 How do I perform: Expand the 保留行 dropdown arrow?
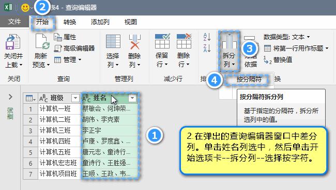(x=166, y=64)
